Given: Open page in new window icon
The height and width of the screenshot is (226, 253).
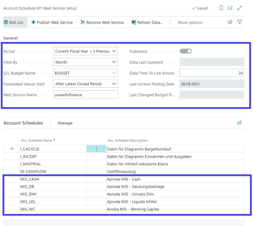Looking at the screenshot, I should point(230,8).
